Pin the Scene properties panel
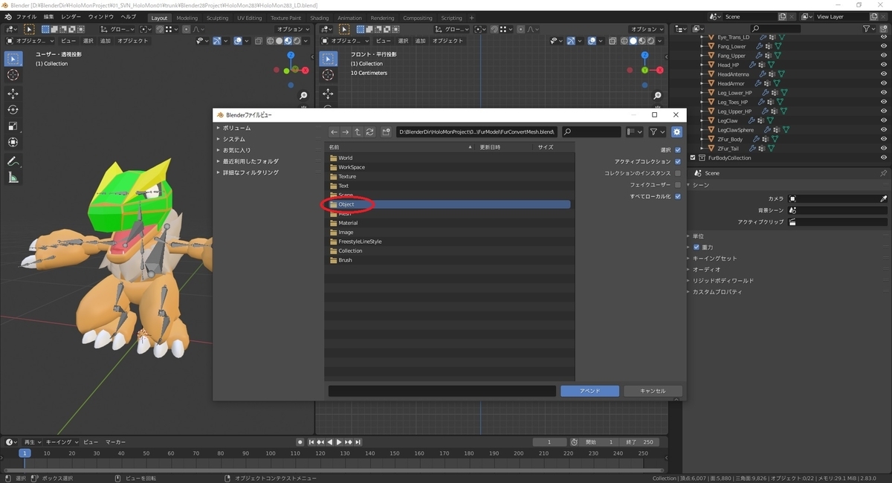 pos(883,173)
